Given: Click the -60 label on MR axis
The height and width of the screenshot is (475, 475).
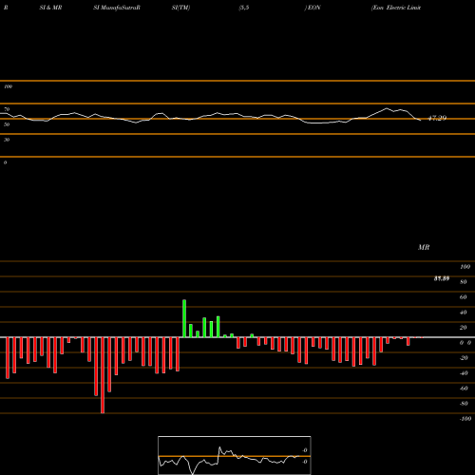Looking at the screenshot, I should (x=464, y=389).
